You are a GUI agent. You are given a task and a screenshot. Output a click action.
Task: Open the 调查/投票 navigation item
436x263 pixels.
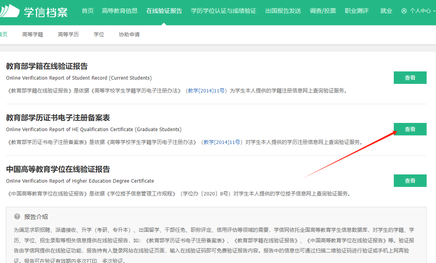(323, 11)
